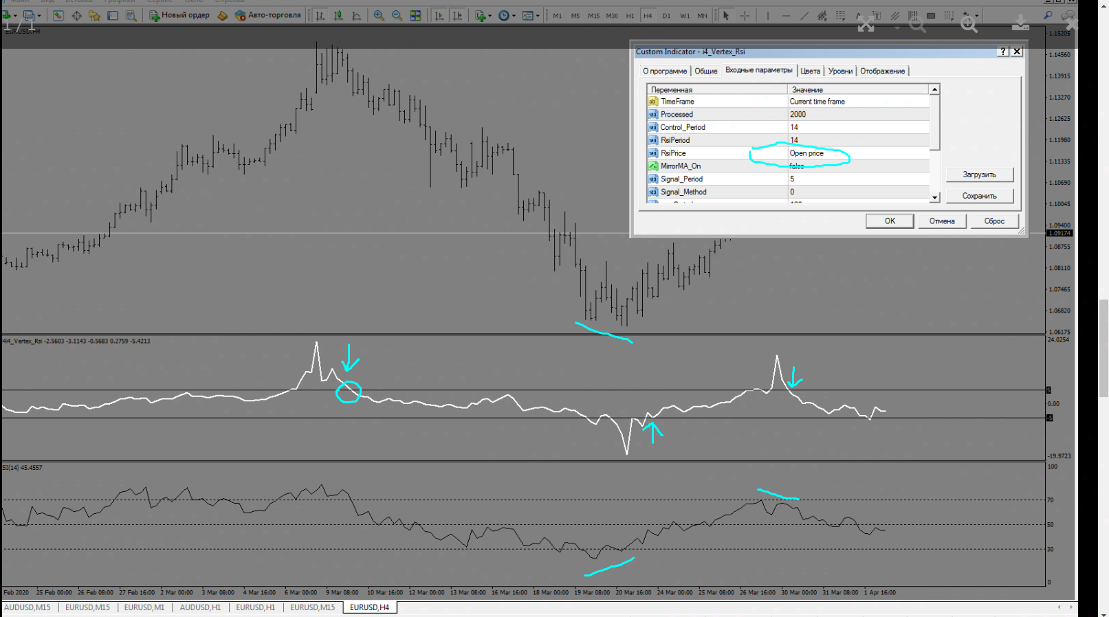The width and height of the screenshot is (1109, 617).
Task: Click the tile windows grid icon
Action: [x=415, y=15]
